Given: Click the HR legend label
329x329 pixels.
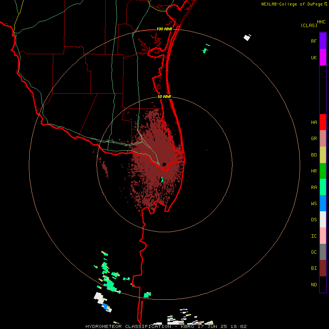Looking at the screenshot, I should [x=314, y=171].
